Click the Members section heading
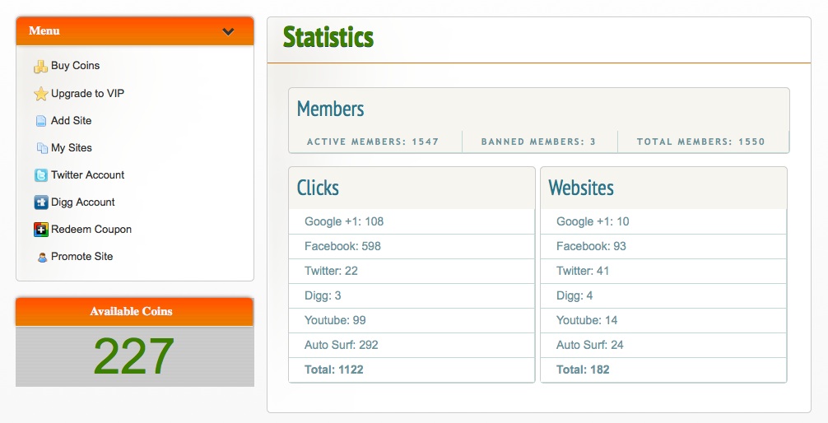The width and height of the screenshot is (828, 423). (x=331, y=109)
